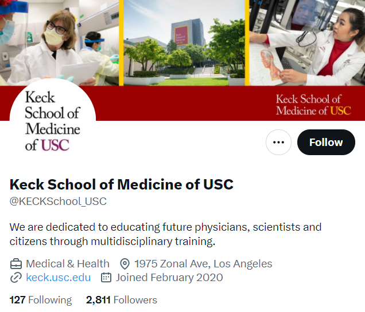The width and height of the screenshot is (365, 312).
Task: View the 2,811 Followers list
Action: coord(122,300)
